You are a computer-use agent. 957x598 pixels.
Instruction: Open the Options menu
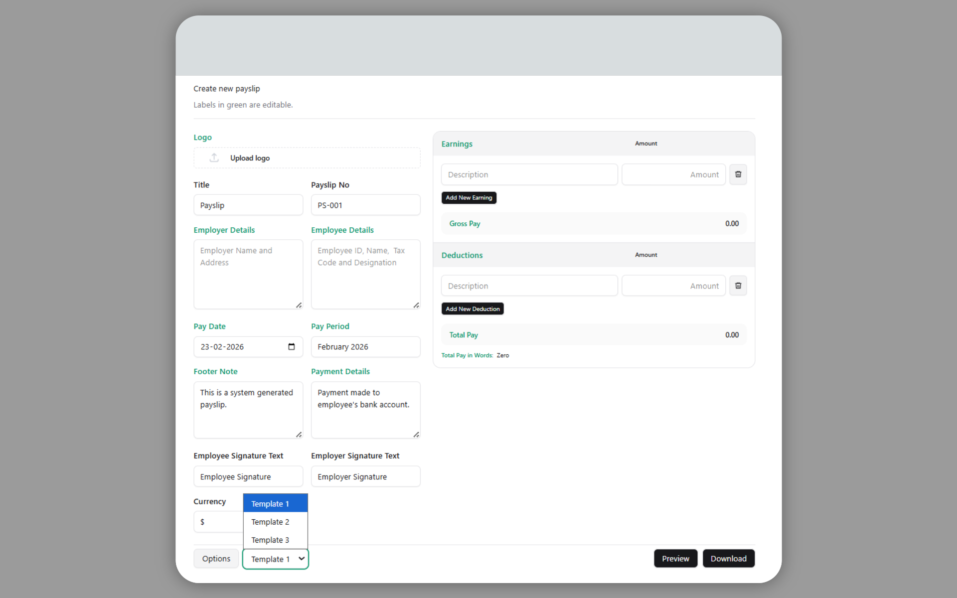point(215,558)
